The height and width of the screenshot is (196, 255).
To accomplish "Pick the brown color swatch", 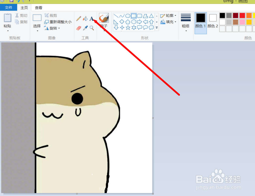I will [x=235, y=22].
